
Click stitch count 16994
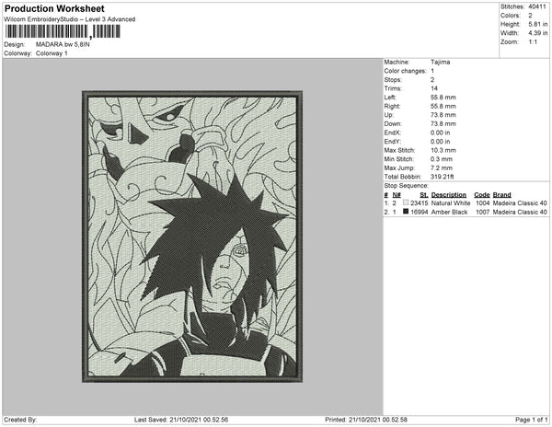pyautogui.click(x=420, y=212)
